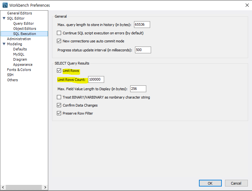This screenshot has width=252, height=191.
Task: Click the Max Field Value Length field
Action: pyautogui.click(x=138, y=89)
